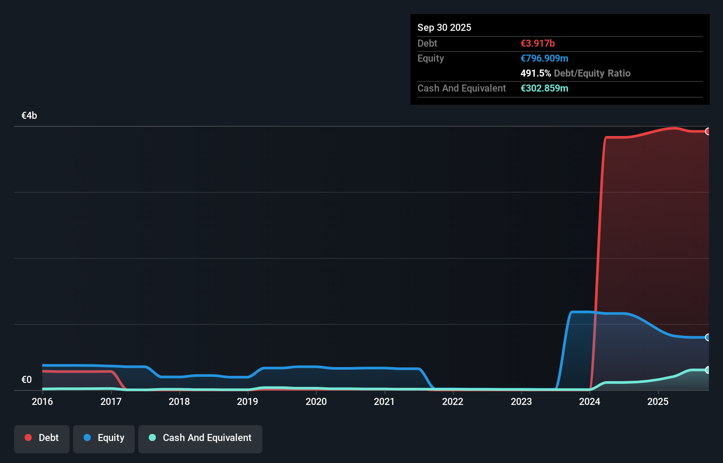Screen dimensions: 723x463
Task: Click the €4b y-axis label
Action: [x=29, y=115]
